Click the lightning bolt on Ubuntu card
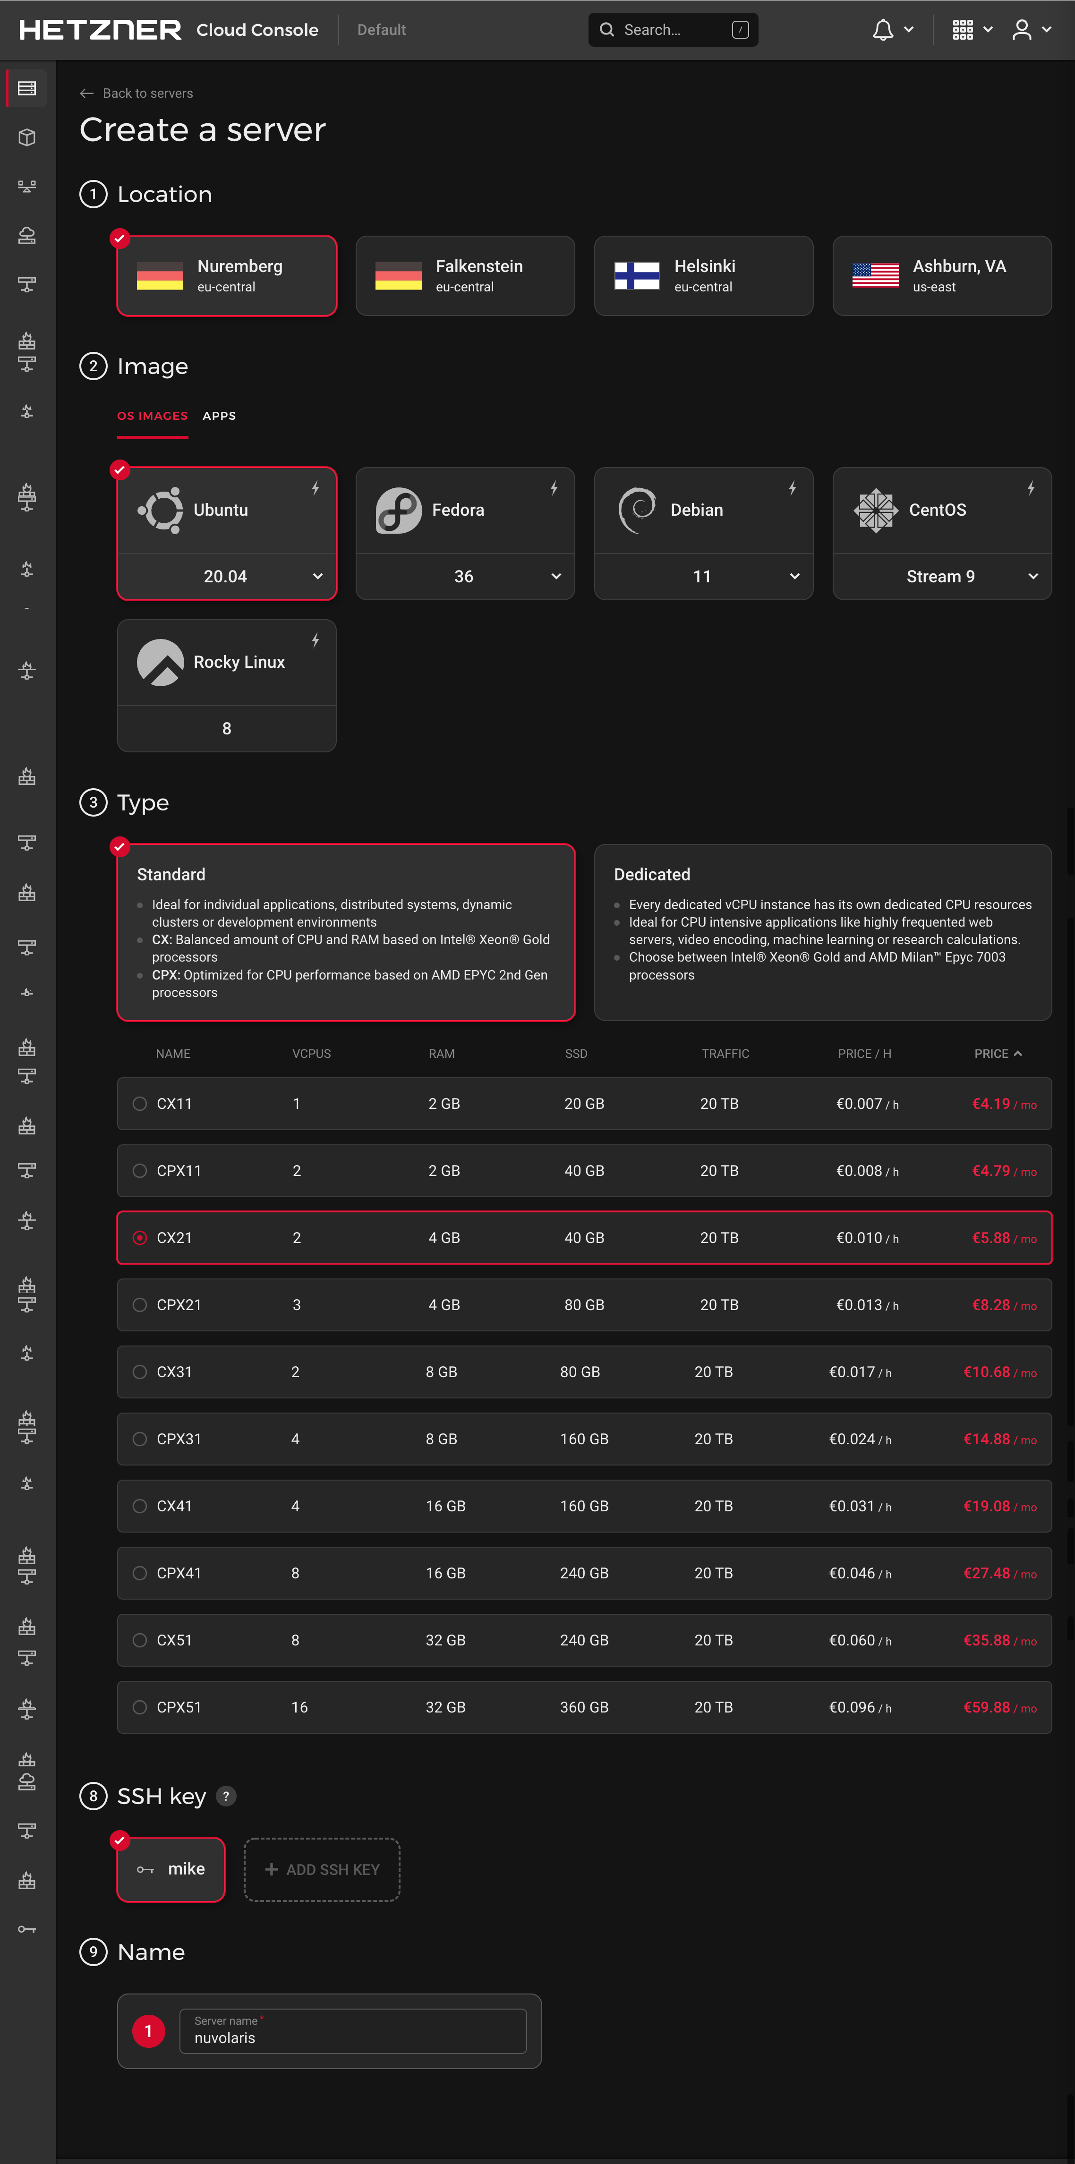This screenshot has width=1075, height=2164. pyautogui.click(x=315, y=488)
